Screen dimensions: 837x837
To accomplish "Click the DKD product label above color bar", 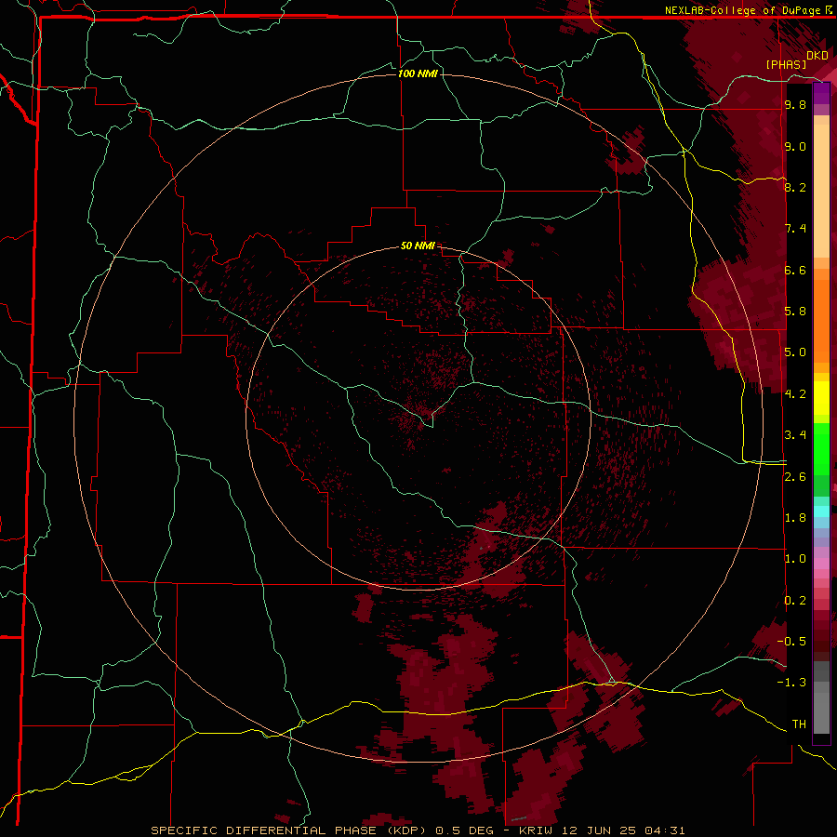I will 817,56.
